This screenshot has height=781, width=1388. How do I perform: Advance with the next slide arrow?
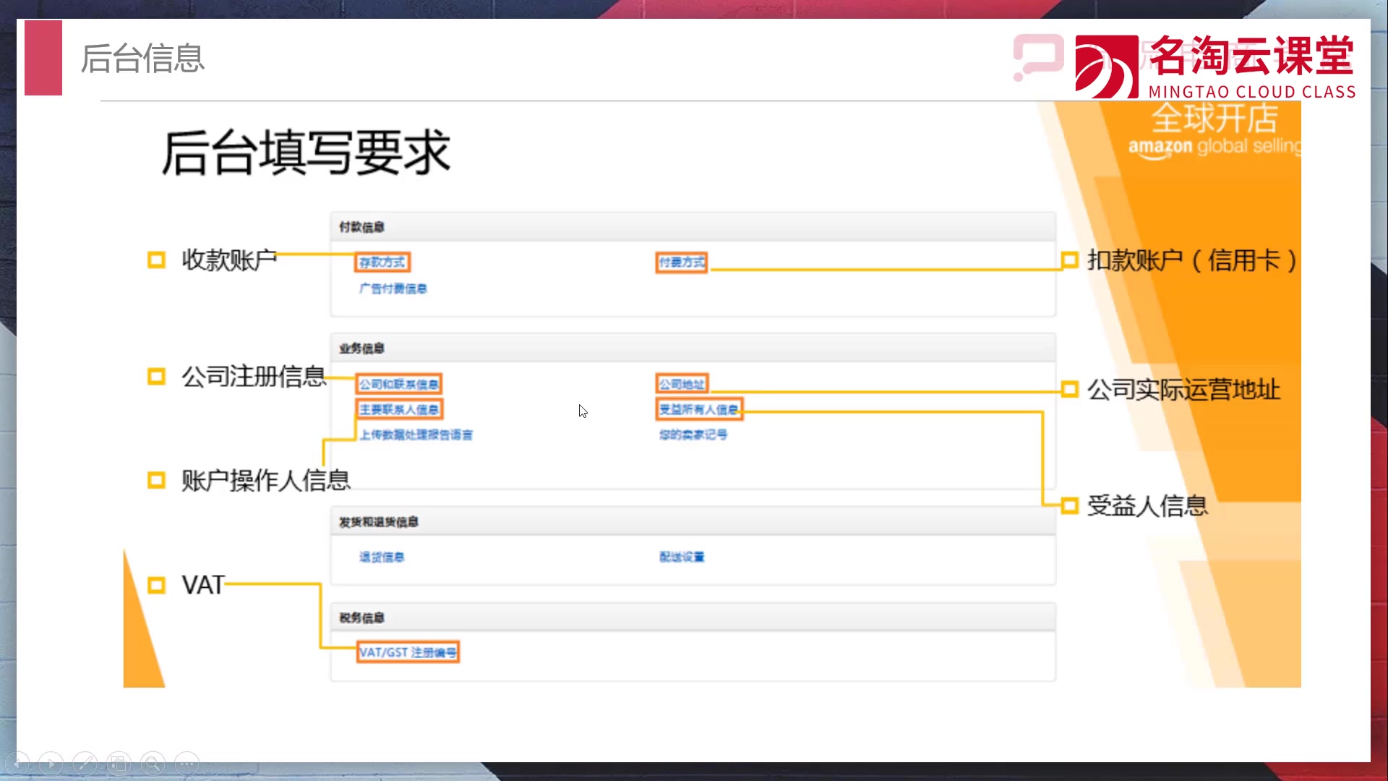click(x=51, y=763)
